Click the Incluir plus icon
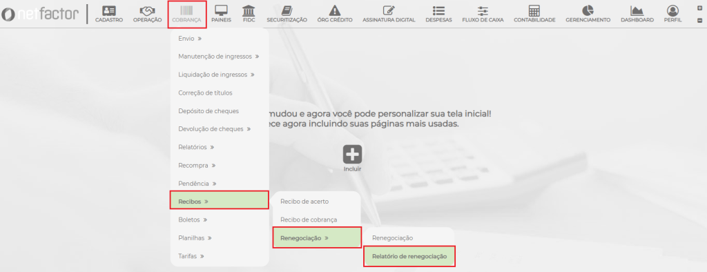 352,154
